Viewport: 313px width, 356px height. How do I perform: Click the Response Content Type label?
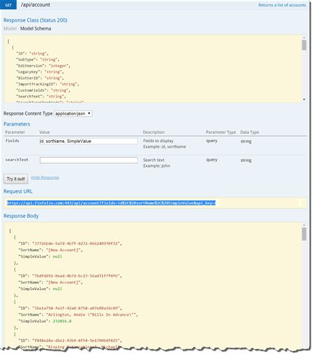(28, 114)
